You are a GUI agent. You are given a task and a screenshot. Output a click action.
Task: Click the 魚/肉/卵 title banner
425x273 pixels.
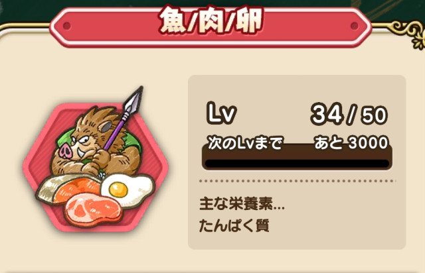pos(211,27)
